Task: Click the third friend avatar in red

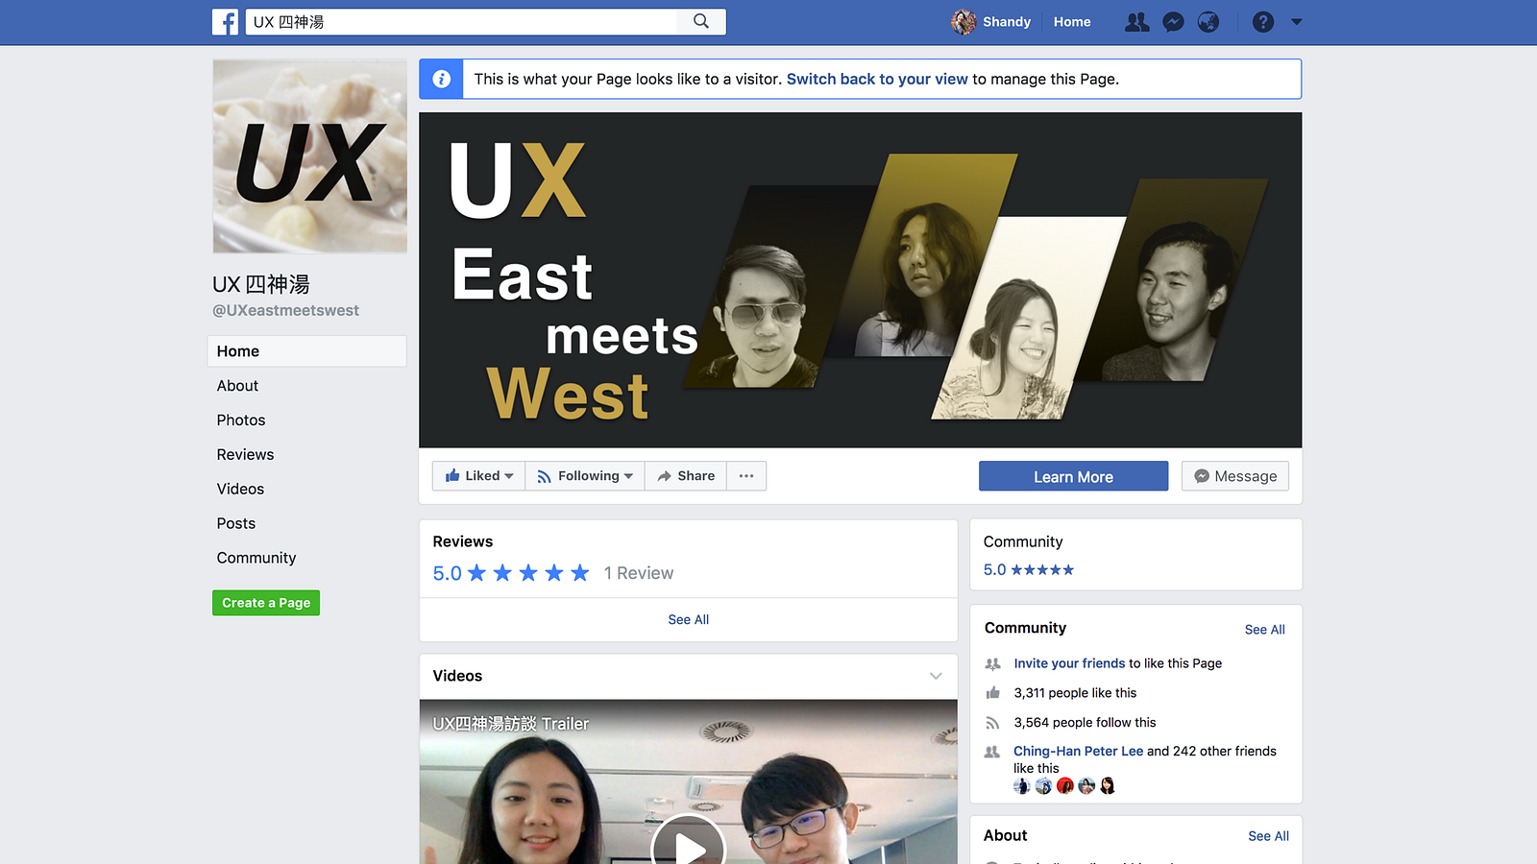Action: tap(1065, 786)
